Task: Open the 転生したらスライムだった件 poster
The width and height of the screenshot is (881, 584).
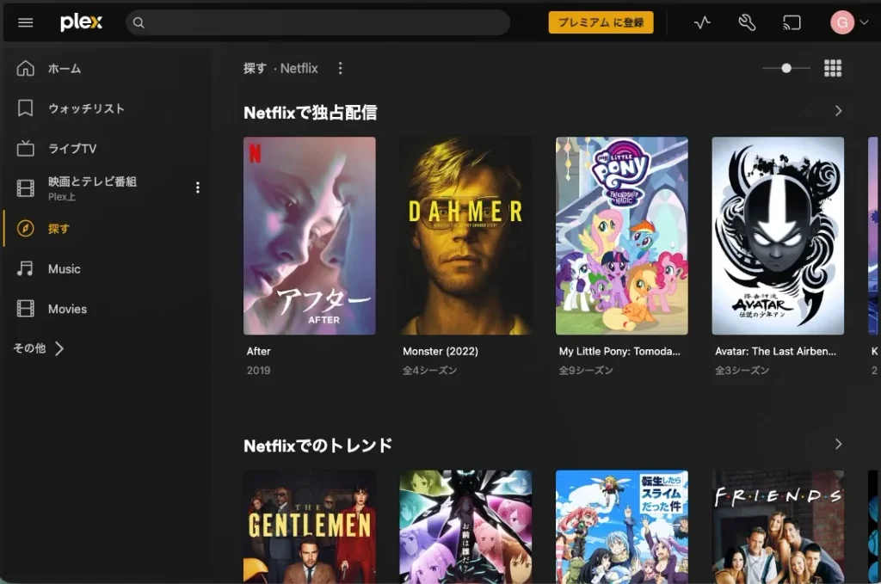Action: point(622,526)
